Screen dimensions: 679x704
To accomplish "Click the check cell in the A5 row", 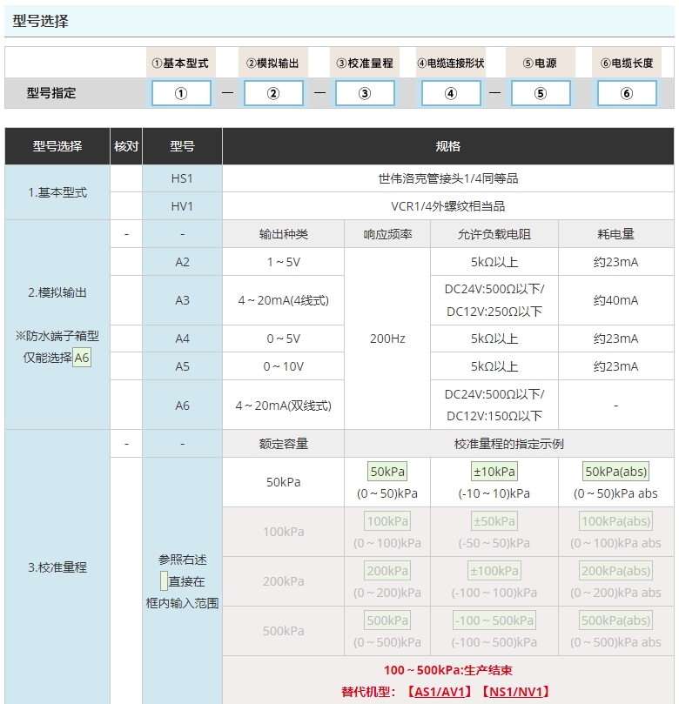I will coord(126,366).
